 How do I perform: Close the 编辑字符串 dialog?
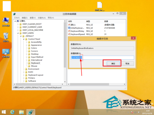point(133,38)
